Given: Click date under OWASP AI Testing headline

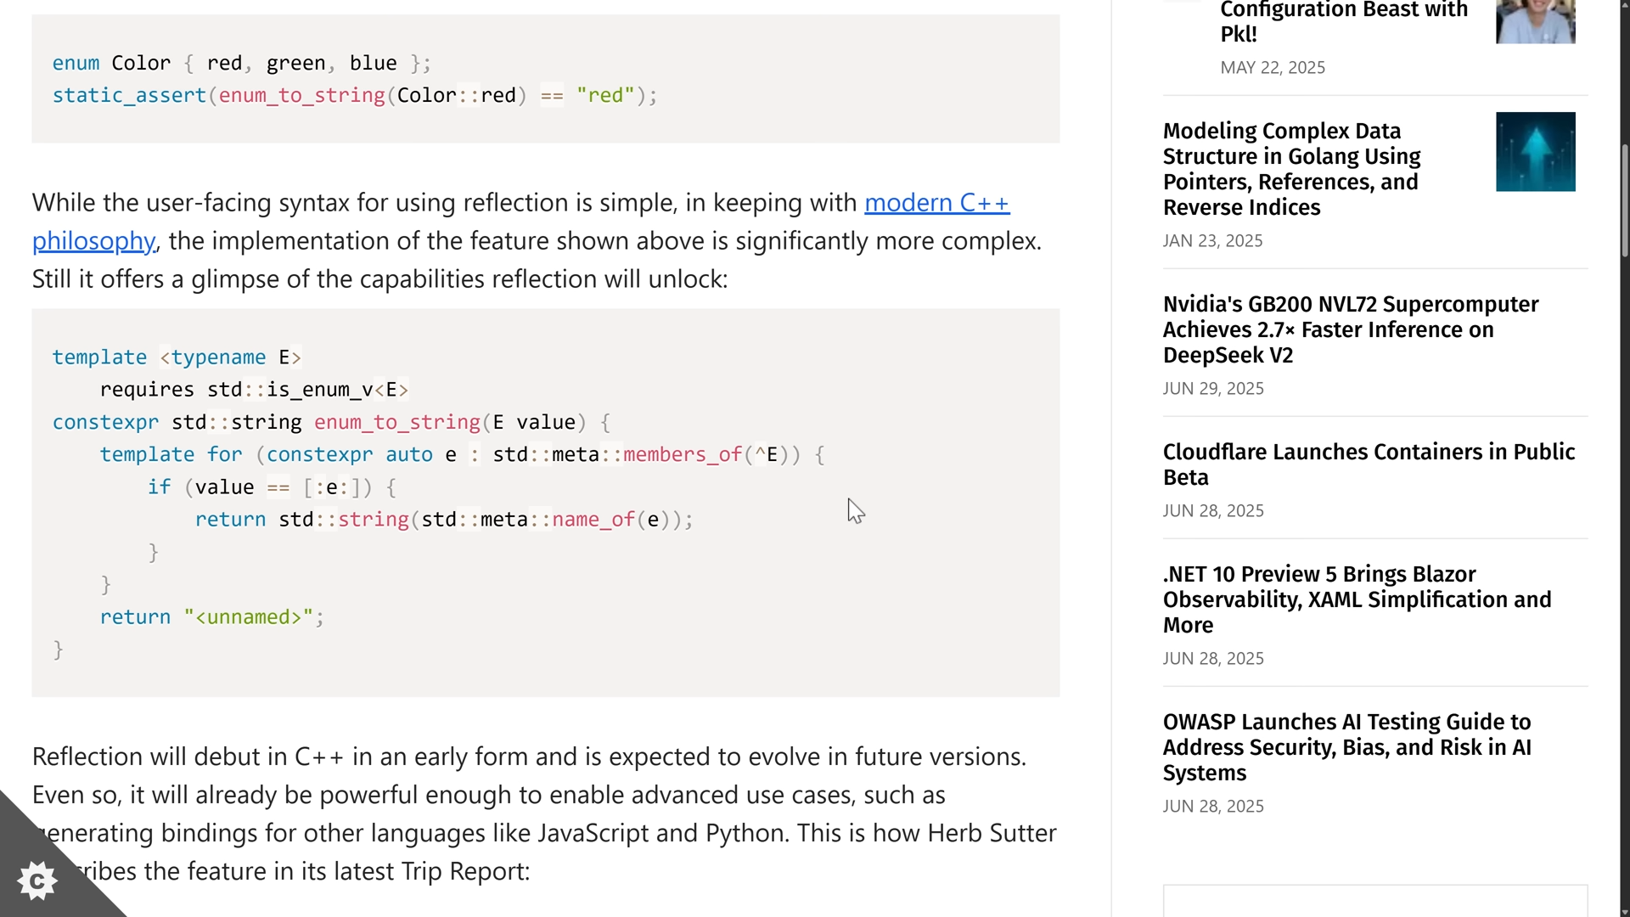Looking at the screenshot, I should (x=1213, y=807).
